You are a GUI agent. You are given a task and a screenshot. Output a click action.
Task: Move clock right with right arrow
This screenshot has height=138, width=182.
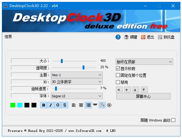[x=128, y=90]
